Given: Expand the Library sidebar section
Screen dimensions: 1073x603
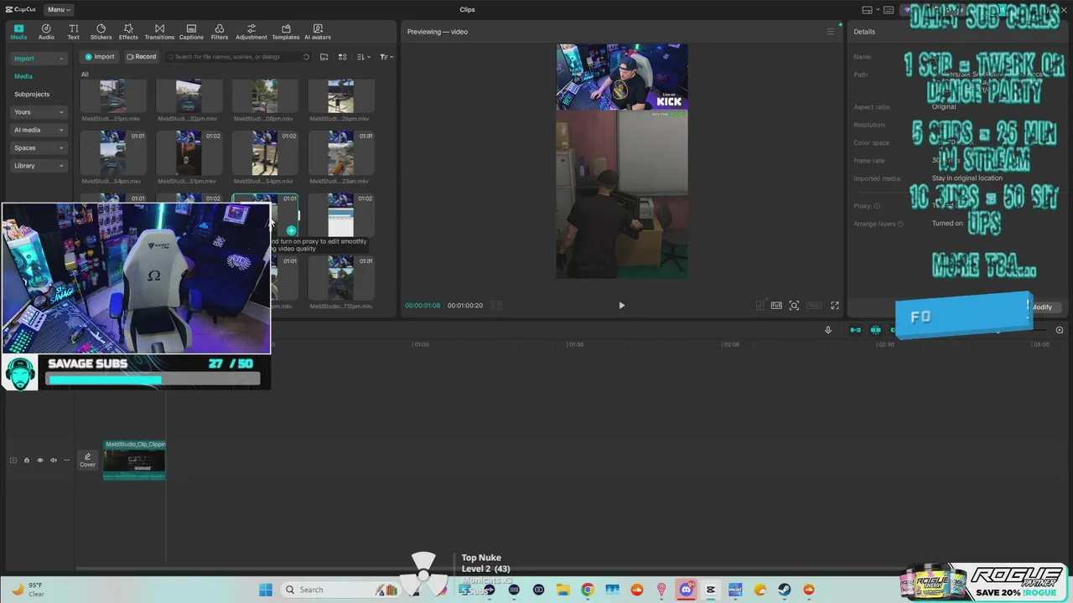Looking at the screenshot, I should point(39,166).
